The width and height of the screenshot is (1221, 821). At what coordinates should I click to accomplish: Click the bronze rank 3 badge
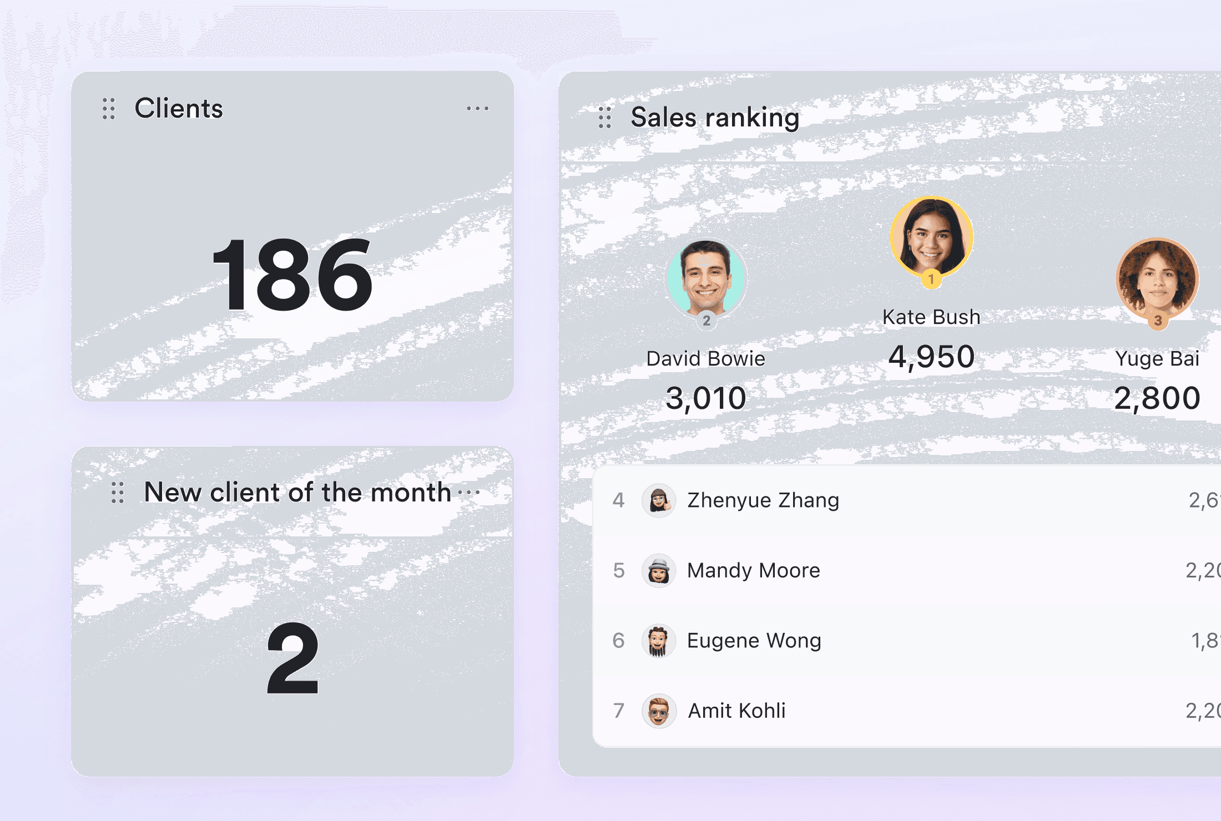coord(1158,321)
